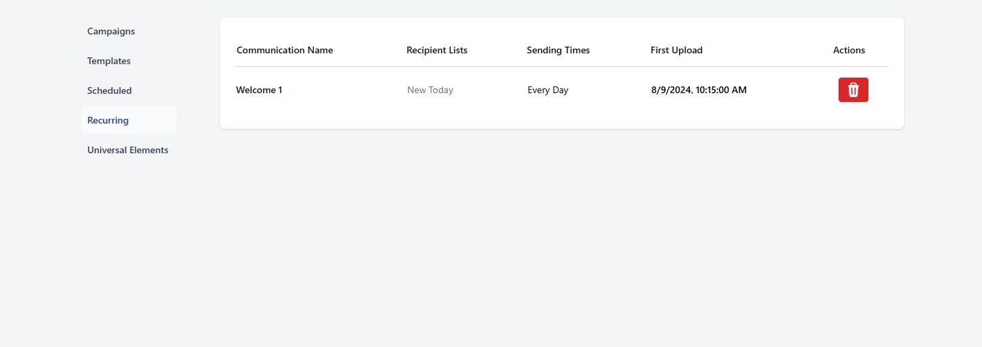This screenshot has width=982, height=347.
Task: Click the row gap between upload date and trash button
Action: [793, 90]
